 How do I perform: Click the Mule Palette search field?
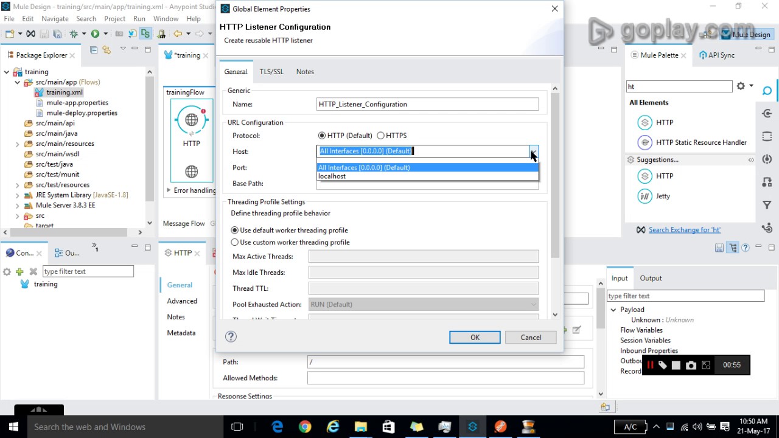(679, 86)
